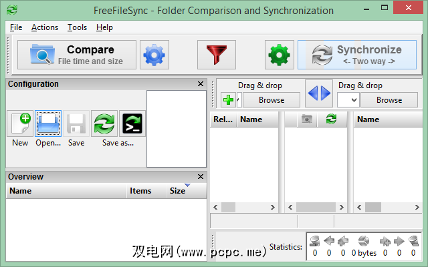428x267 pixels.
Task: Click the update-right arrow statistics icon
Action: coord(399,241)
